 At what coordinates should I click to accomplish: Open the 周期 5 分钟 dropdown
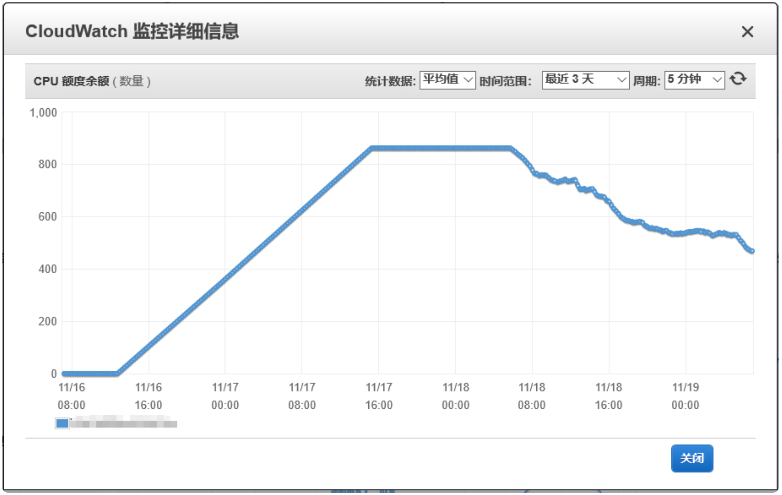click(694, 80)
